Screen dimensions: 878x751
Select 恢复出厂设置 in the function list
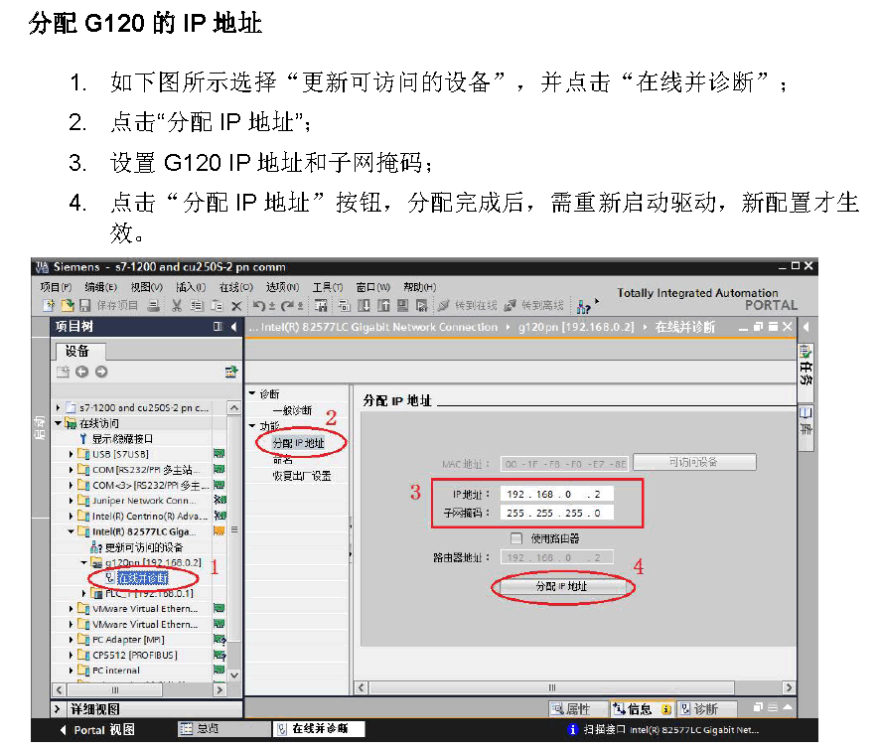(x=302, y=476)
